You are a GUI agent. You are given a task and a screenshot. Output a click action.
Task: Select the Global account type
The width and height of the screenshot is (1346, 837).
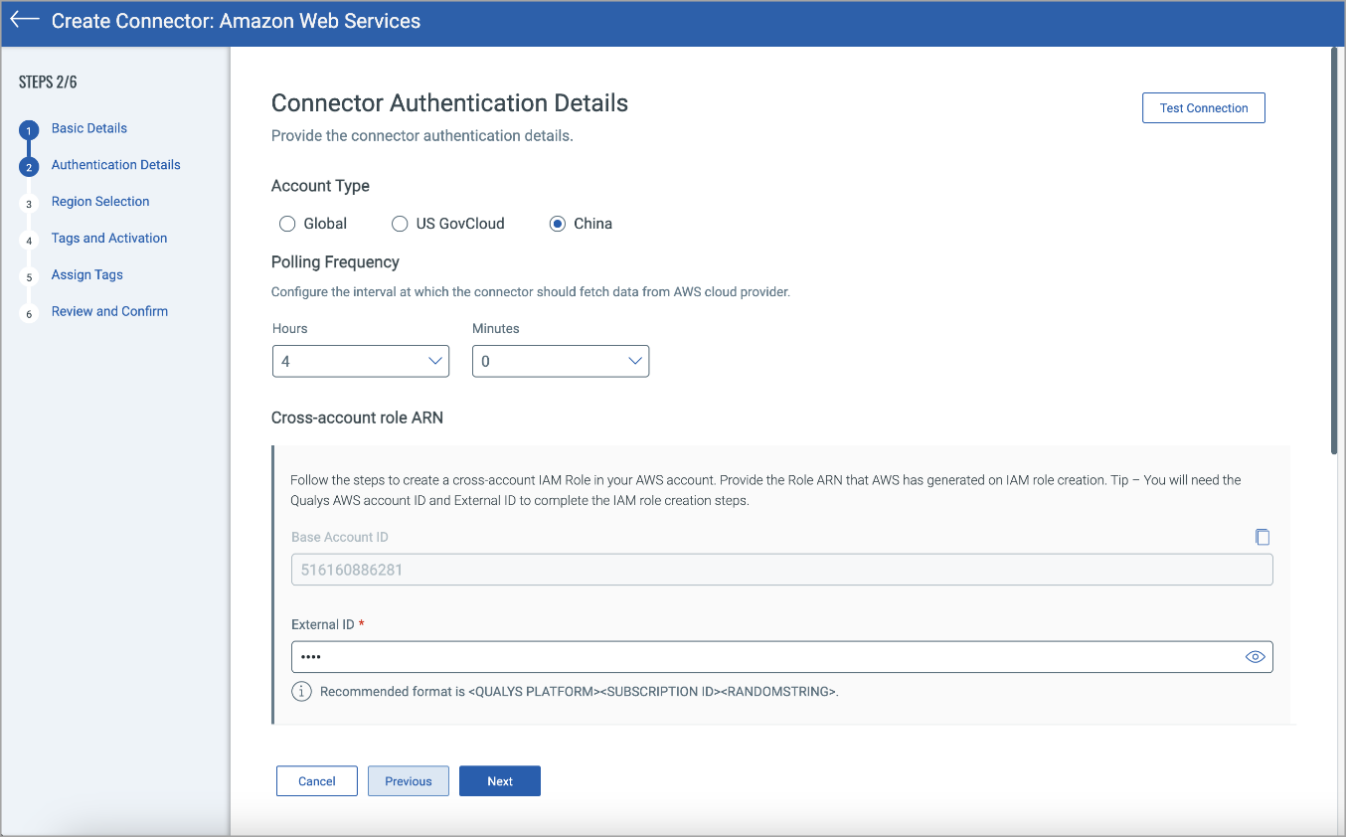(287, 224)
